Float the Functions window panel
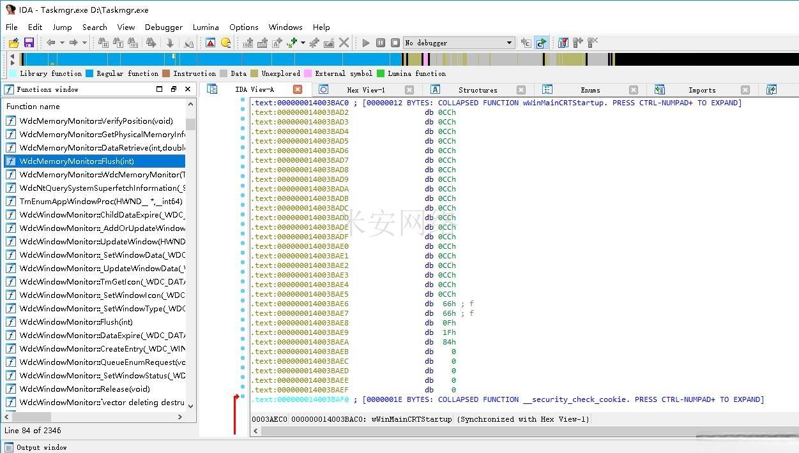Viewport: 799px width, 453px height. click(x=174, y=89)
